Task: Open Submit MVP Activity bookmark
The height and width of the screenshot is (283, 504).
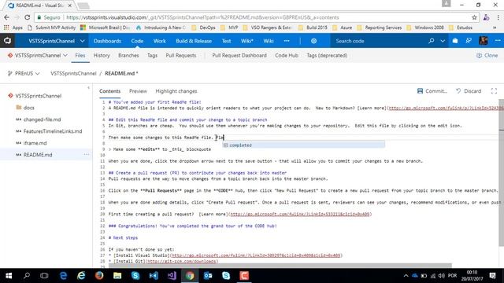Action: click(x=51, y=28)
